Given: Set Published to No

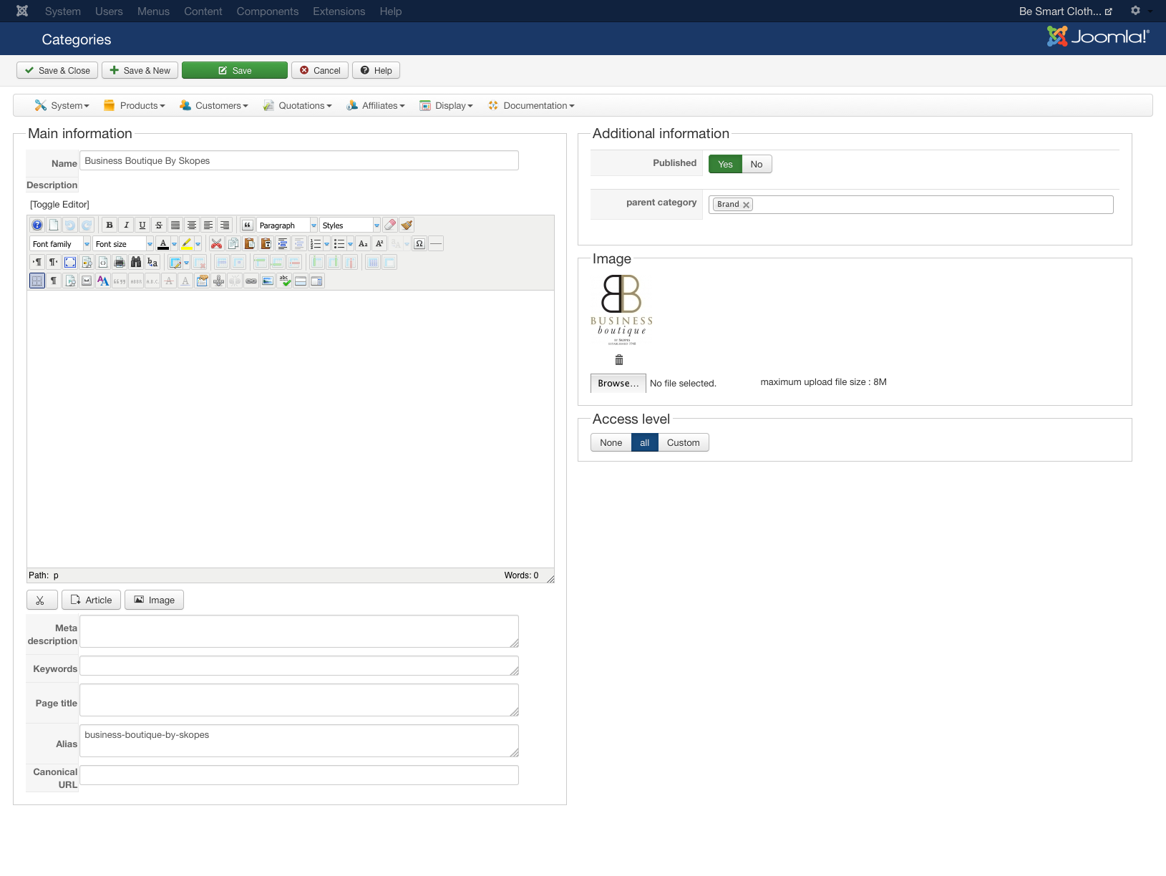Looking at the screenshot, I should point(757,164).
